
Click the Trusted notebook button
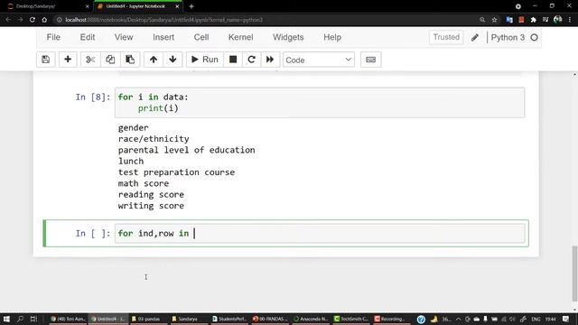[446, 37]
